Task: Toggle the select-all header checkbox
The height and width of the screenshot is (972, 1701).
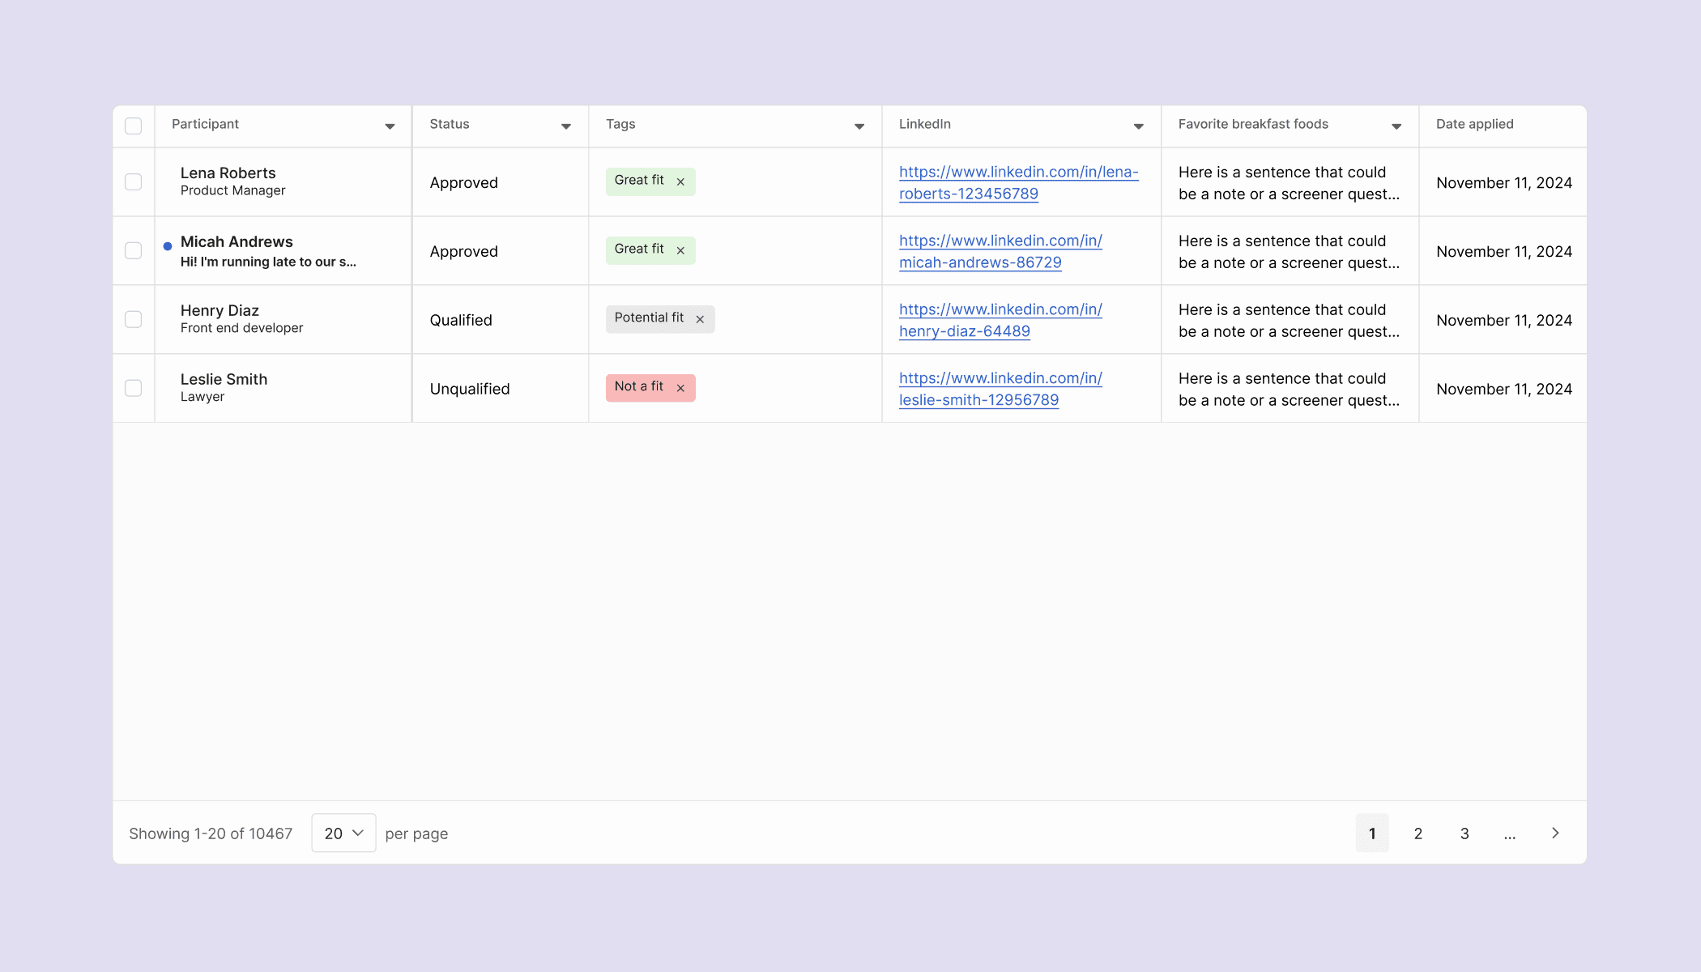Action: point(134,126)
